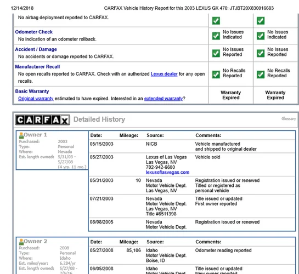The image size is (299, 274).
Task: Click first-column green check for Odometer Check
Action: 216,36
